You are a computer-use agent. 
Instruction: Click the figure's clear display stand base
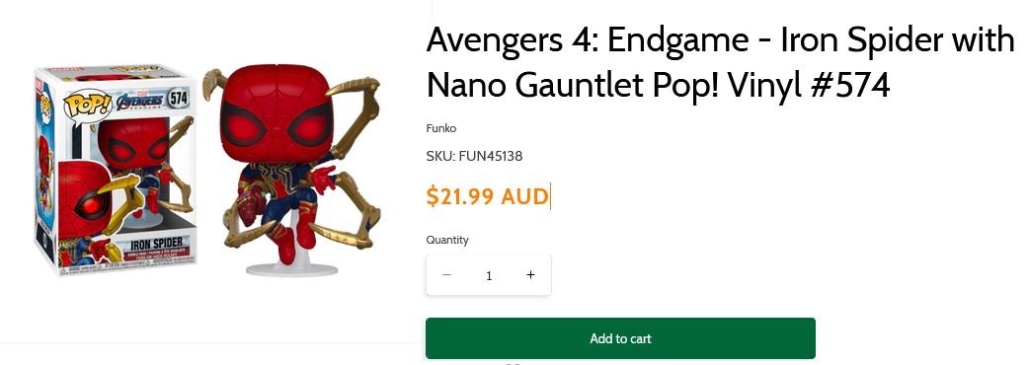[292, 268]
